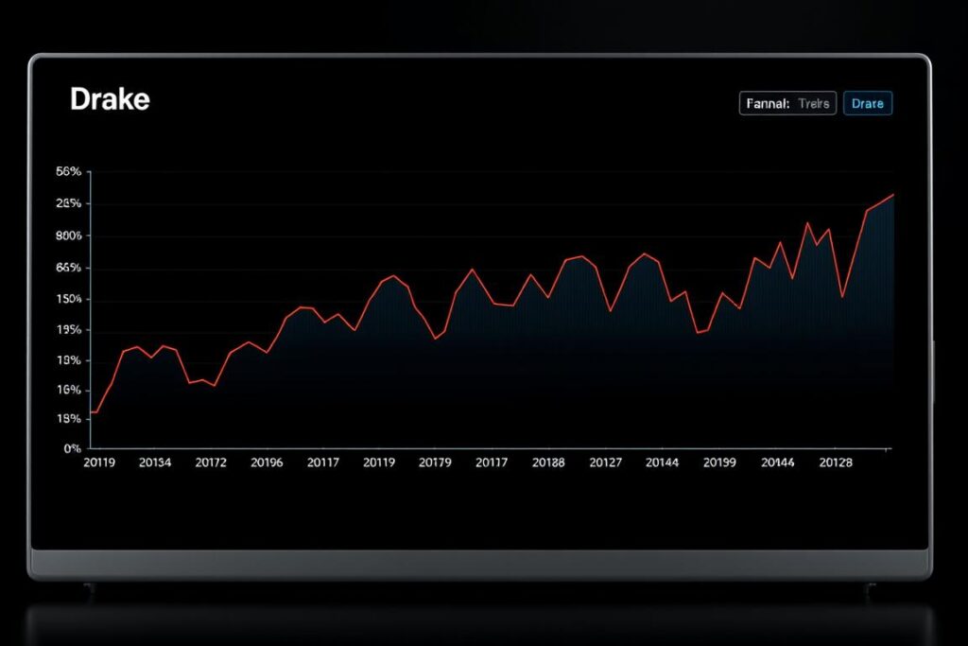Click the '56%' y-axis label
The height and width of the screenshot is (646, 968).
[68, 172]
